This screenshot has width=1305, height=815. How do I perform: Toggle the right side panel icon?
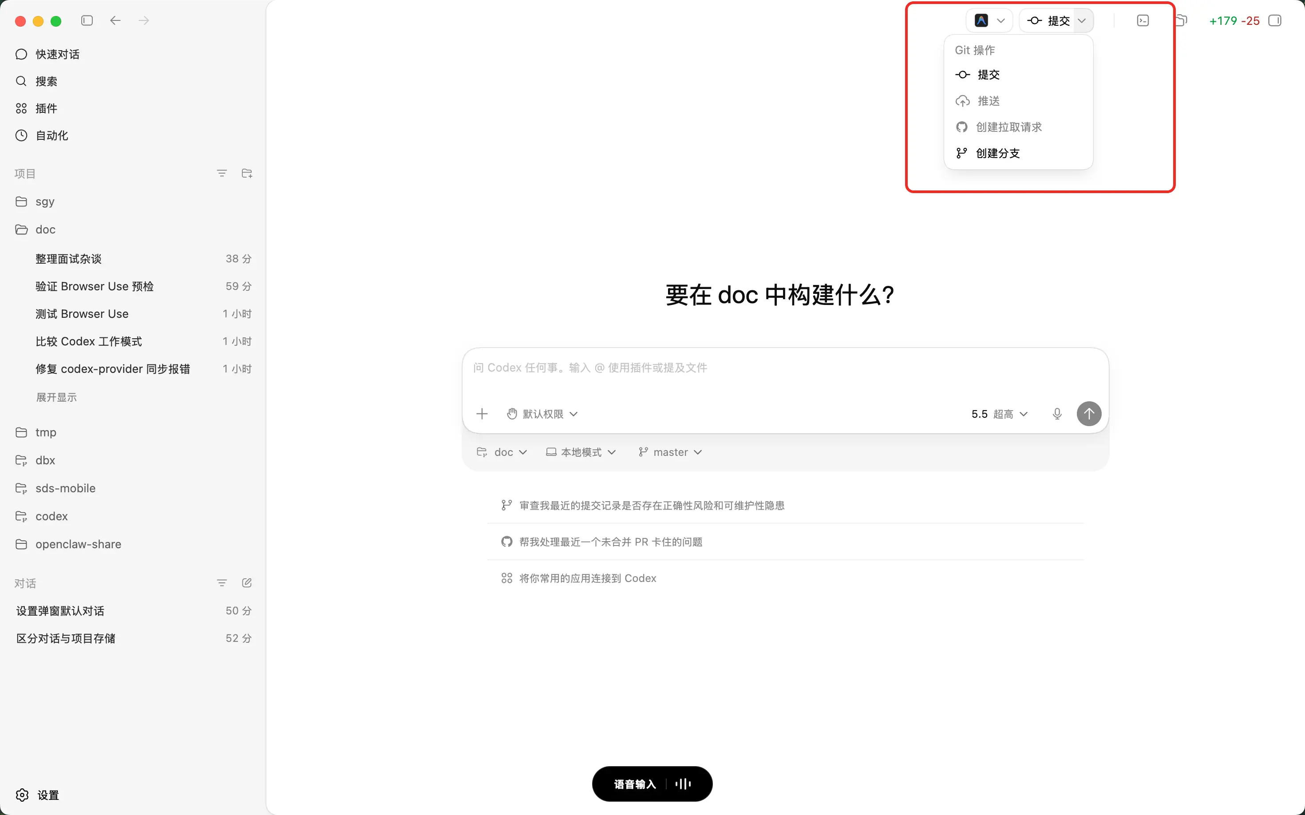(1274, 20)
